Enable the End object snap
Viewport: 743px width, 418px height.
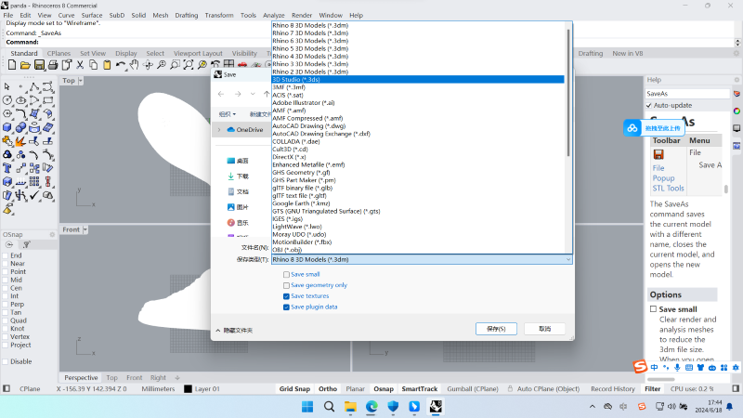tap(6, 255)
